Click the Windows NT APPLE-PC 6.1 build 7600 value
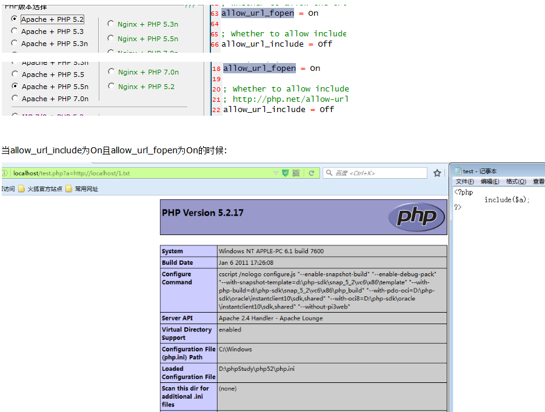 (271, 251)
